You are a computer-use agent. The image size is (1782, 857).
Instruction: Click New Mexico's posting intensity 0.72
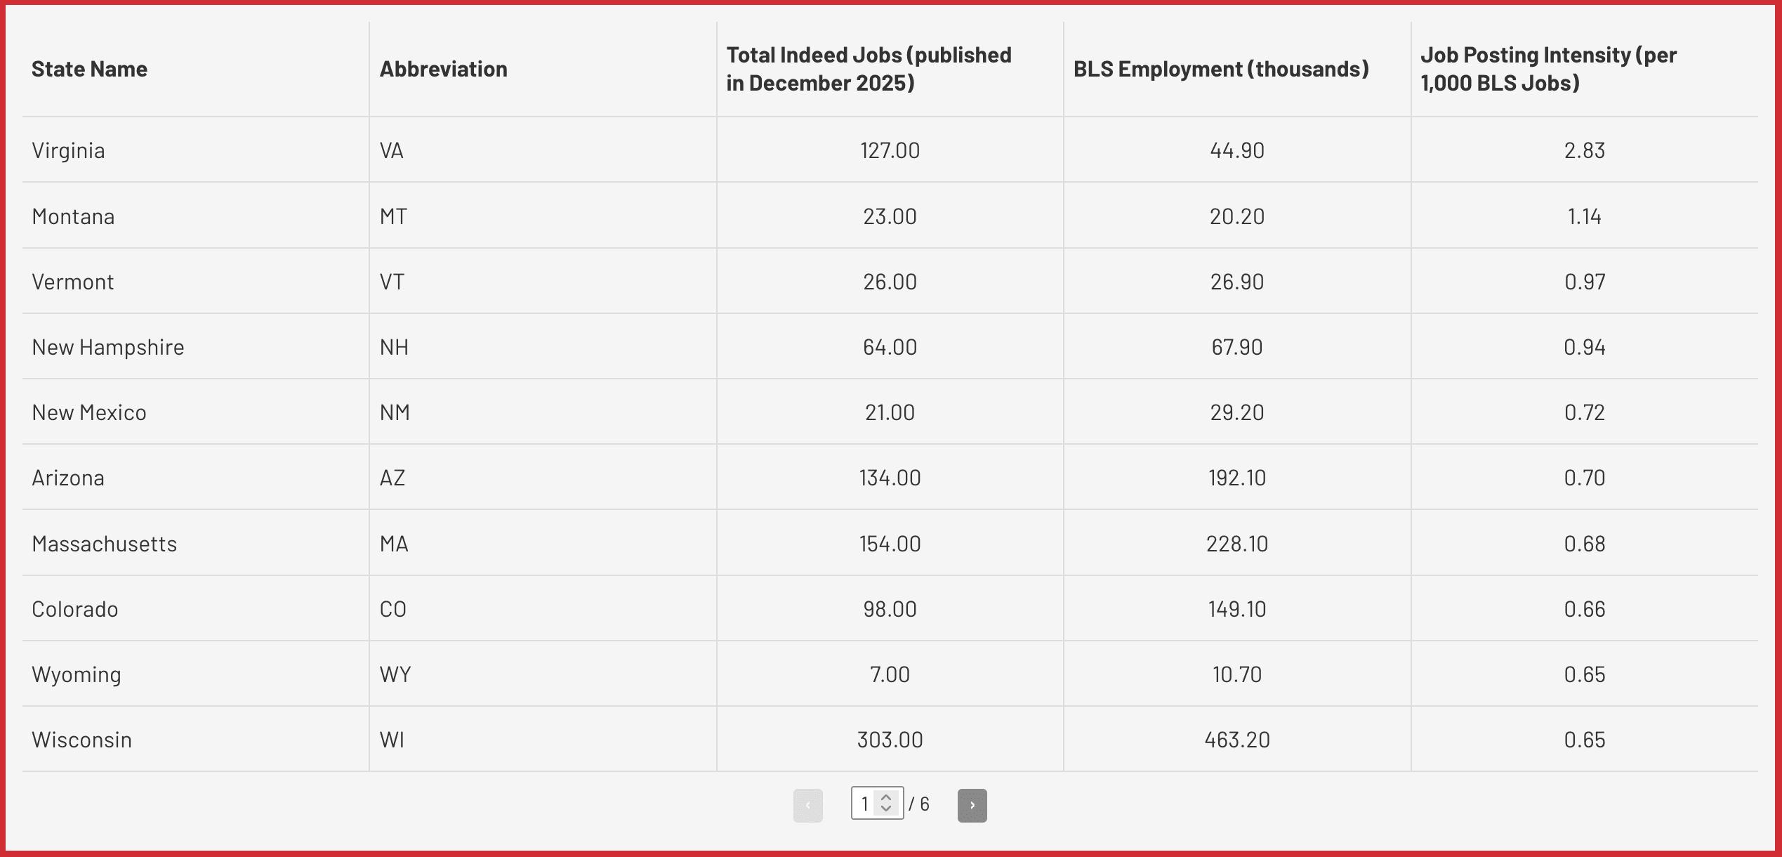[x=1584, y=412]
